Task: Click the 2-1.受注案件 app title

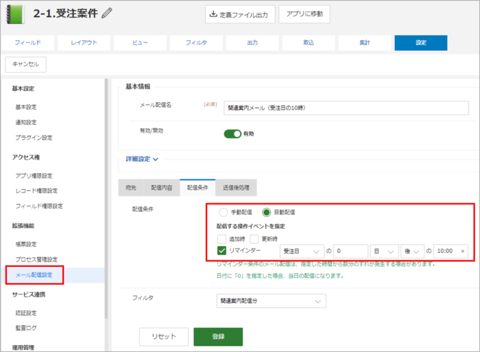Action: tap(66, 14)
